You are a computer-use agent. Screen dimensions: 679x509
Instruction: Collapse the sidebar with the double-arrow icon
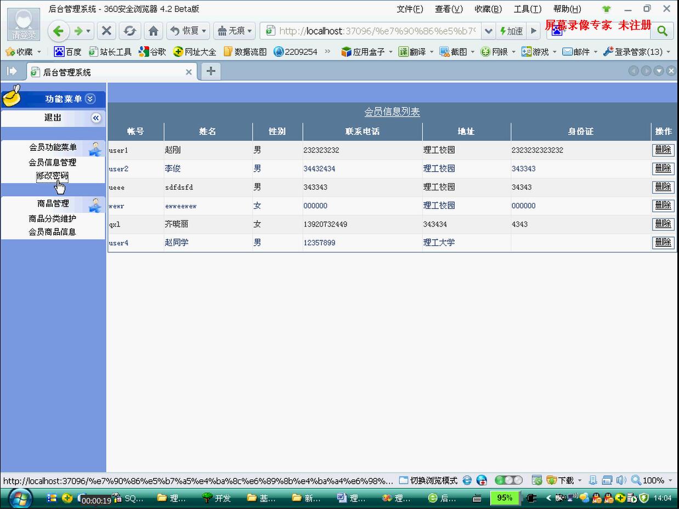(x=96, y=118)
